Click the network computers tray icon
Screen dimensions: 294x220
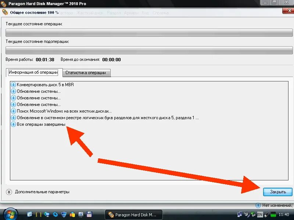coord(240,214)
